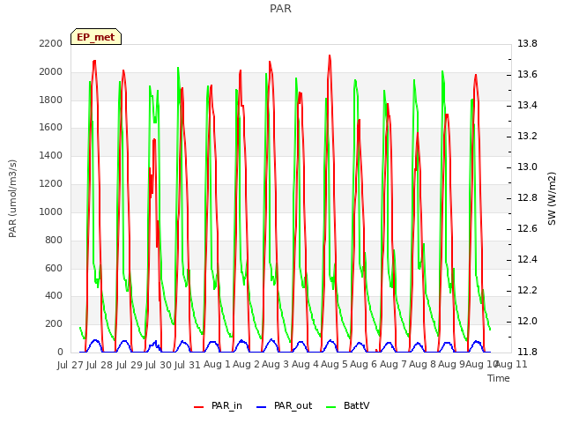
Task: Click the green BattV peak on Jul 30
Action: tap(178, 69)
